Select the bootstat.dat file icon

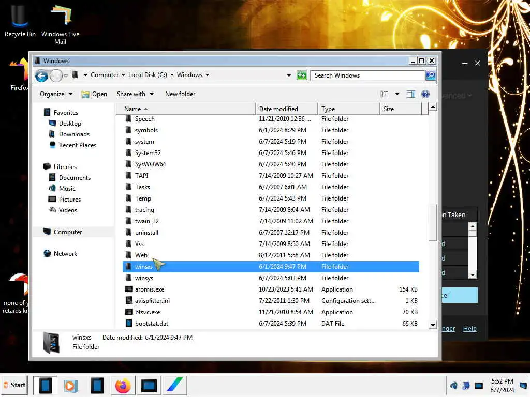pos(128,324)
